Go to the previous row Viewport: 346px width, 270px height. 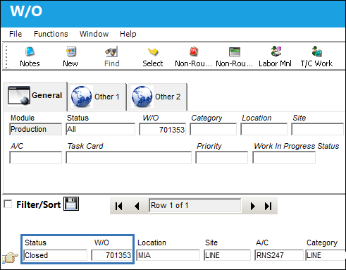tap(137, 206)
